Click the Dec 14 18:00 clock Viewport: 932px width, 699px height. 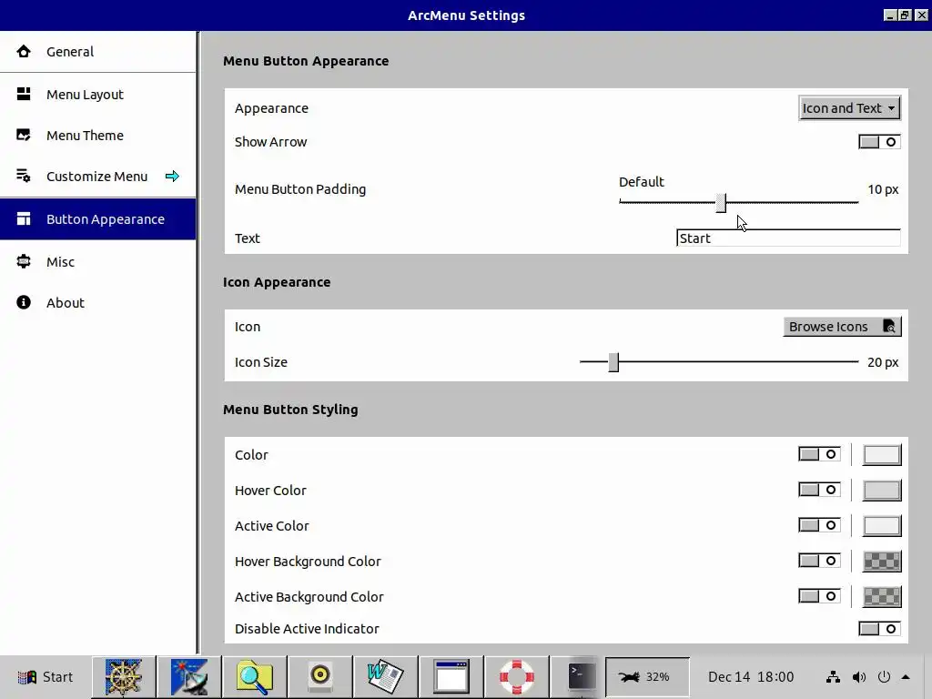pos(751,677)
